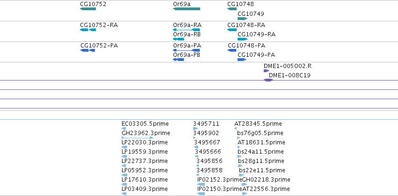398x196 pixels.
Task: Click the DME1-005O02.R feature
Action: click(266, 71)
